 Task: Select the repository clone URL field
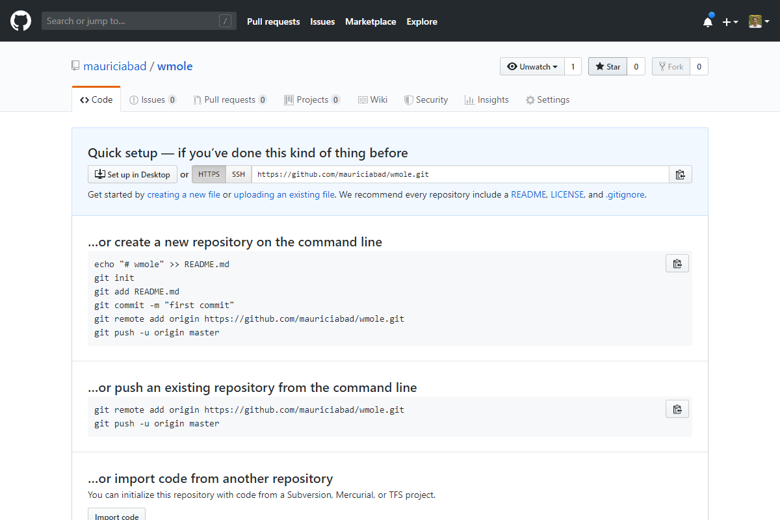460,174
